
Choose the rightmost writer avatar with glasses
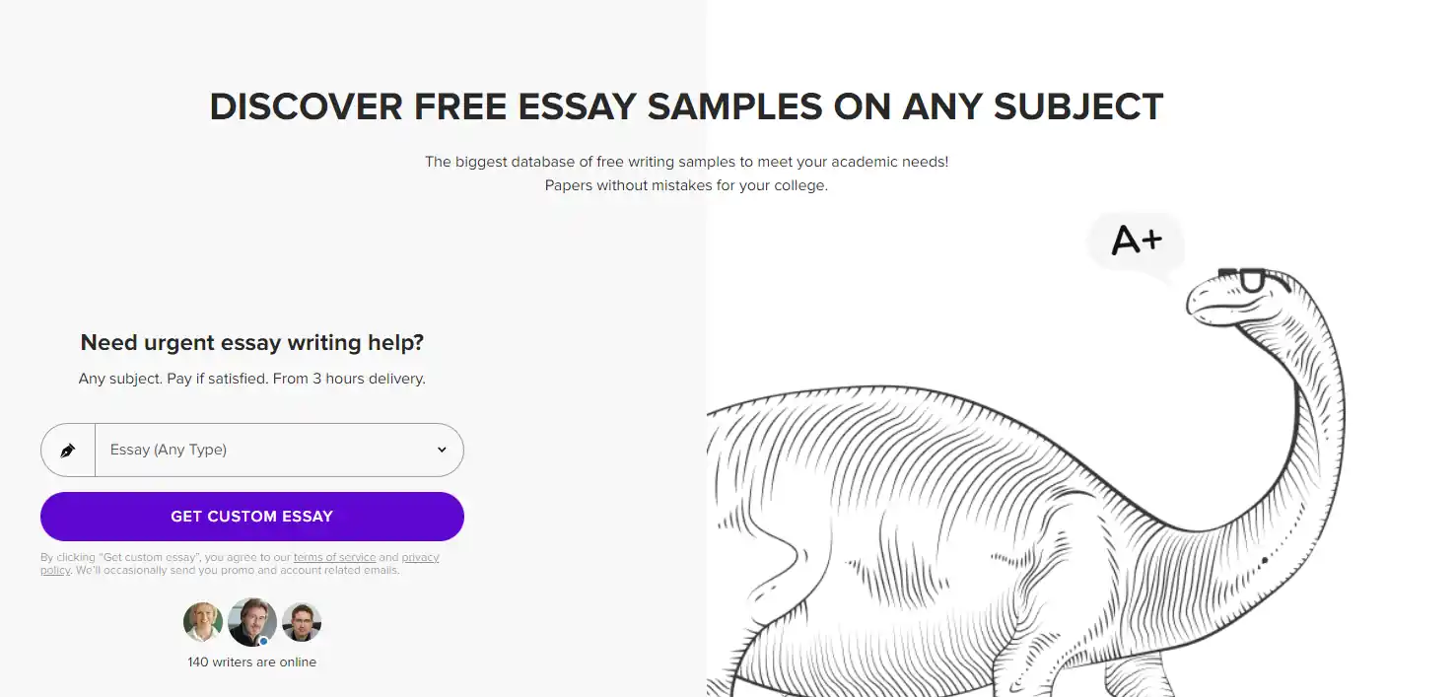302,622
